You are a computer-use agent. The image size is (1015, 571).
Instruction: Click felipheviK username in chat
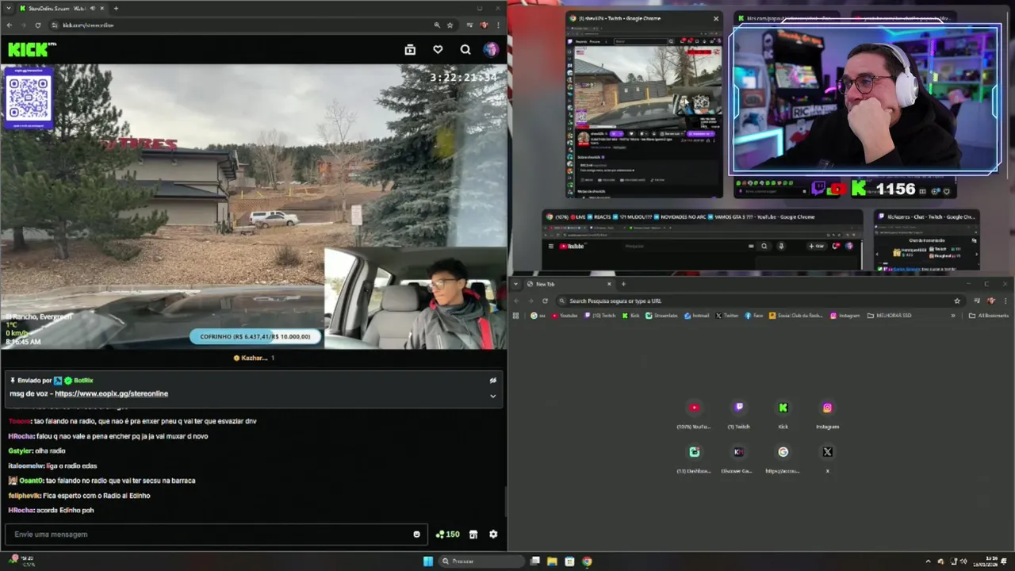click(24, 496)
